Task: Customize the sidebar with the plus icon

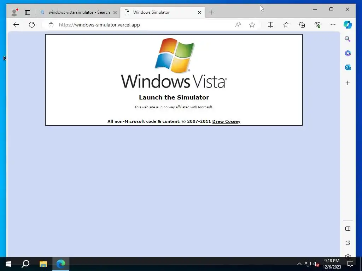Action: (348, 83)
